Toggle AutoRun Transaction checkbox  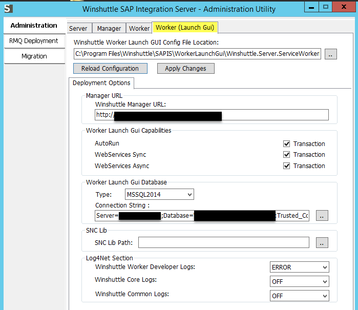coord(286,143)
